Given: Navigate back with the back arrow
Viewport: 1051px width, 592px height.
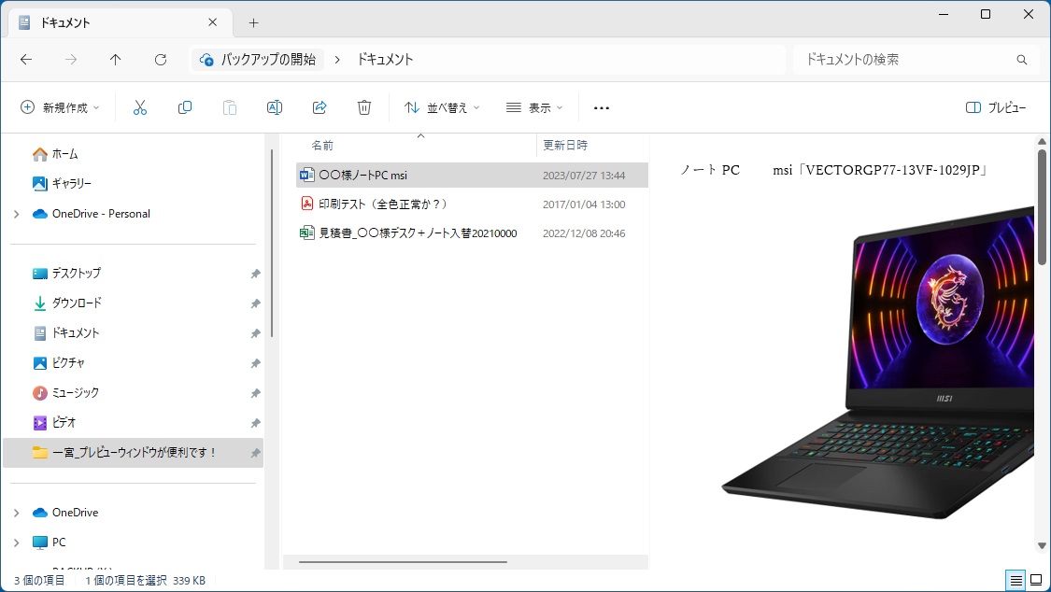Looking at the screenshot, I should 26,59.
